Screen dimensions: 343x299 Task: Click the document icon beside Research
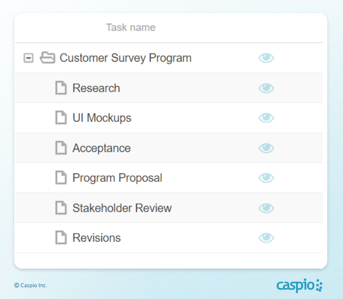coord(61,88)
